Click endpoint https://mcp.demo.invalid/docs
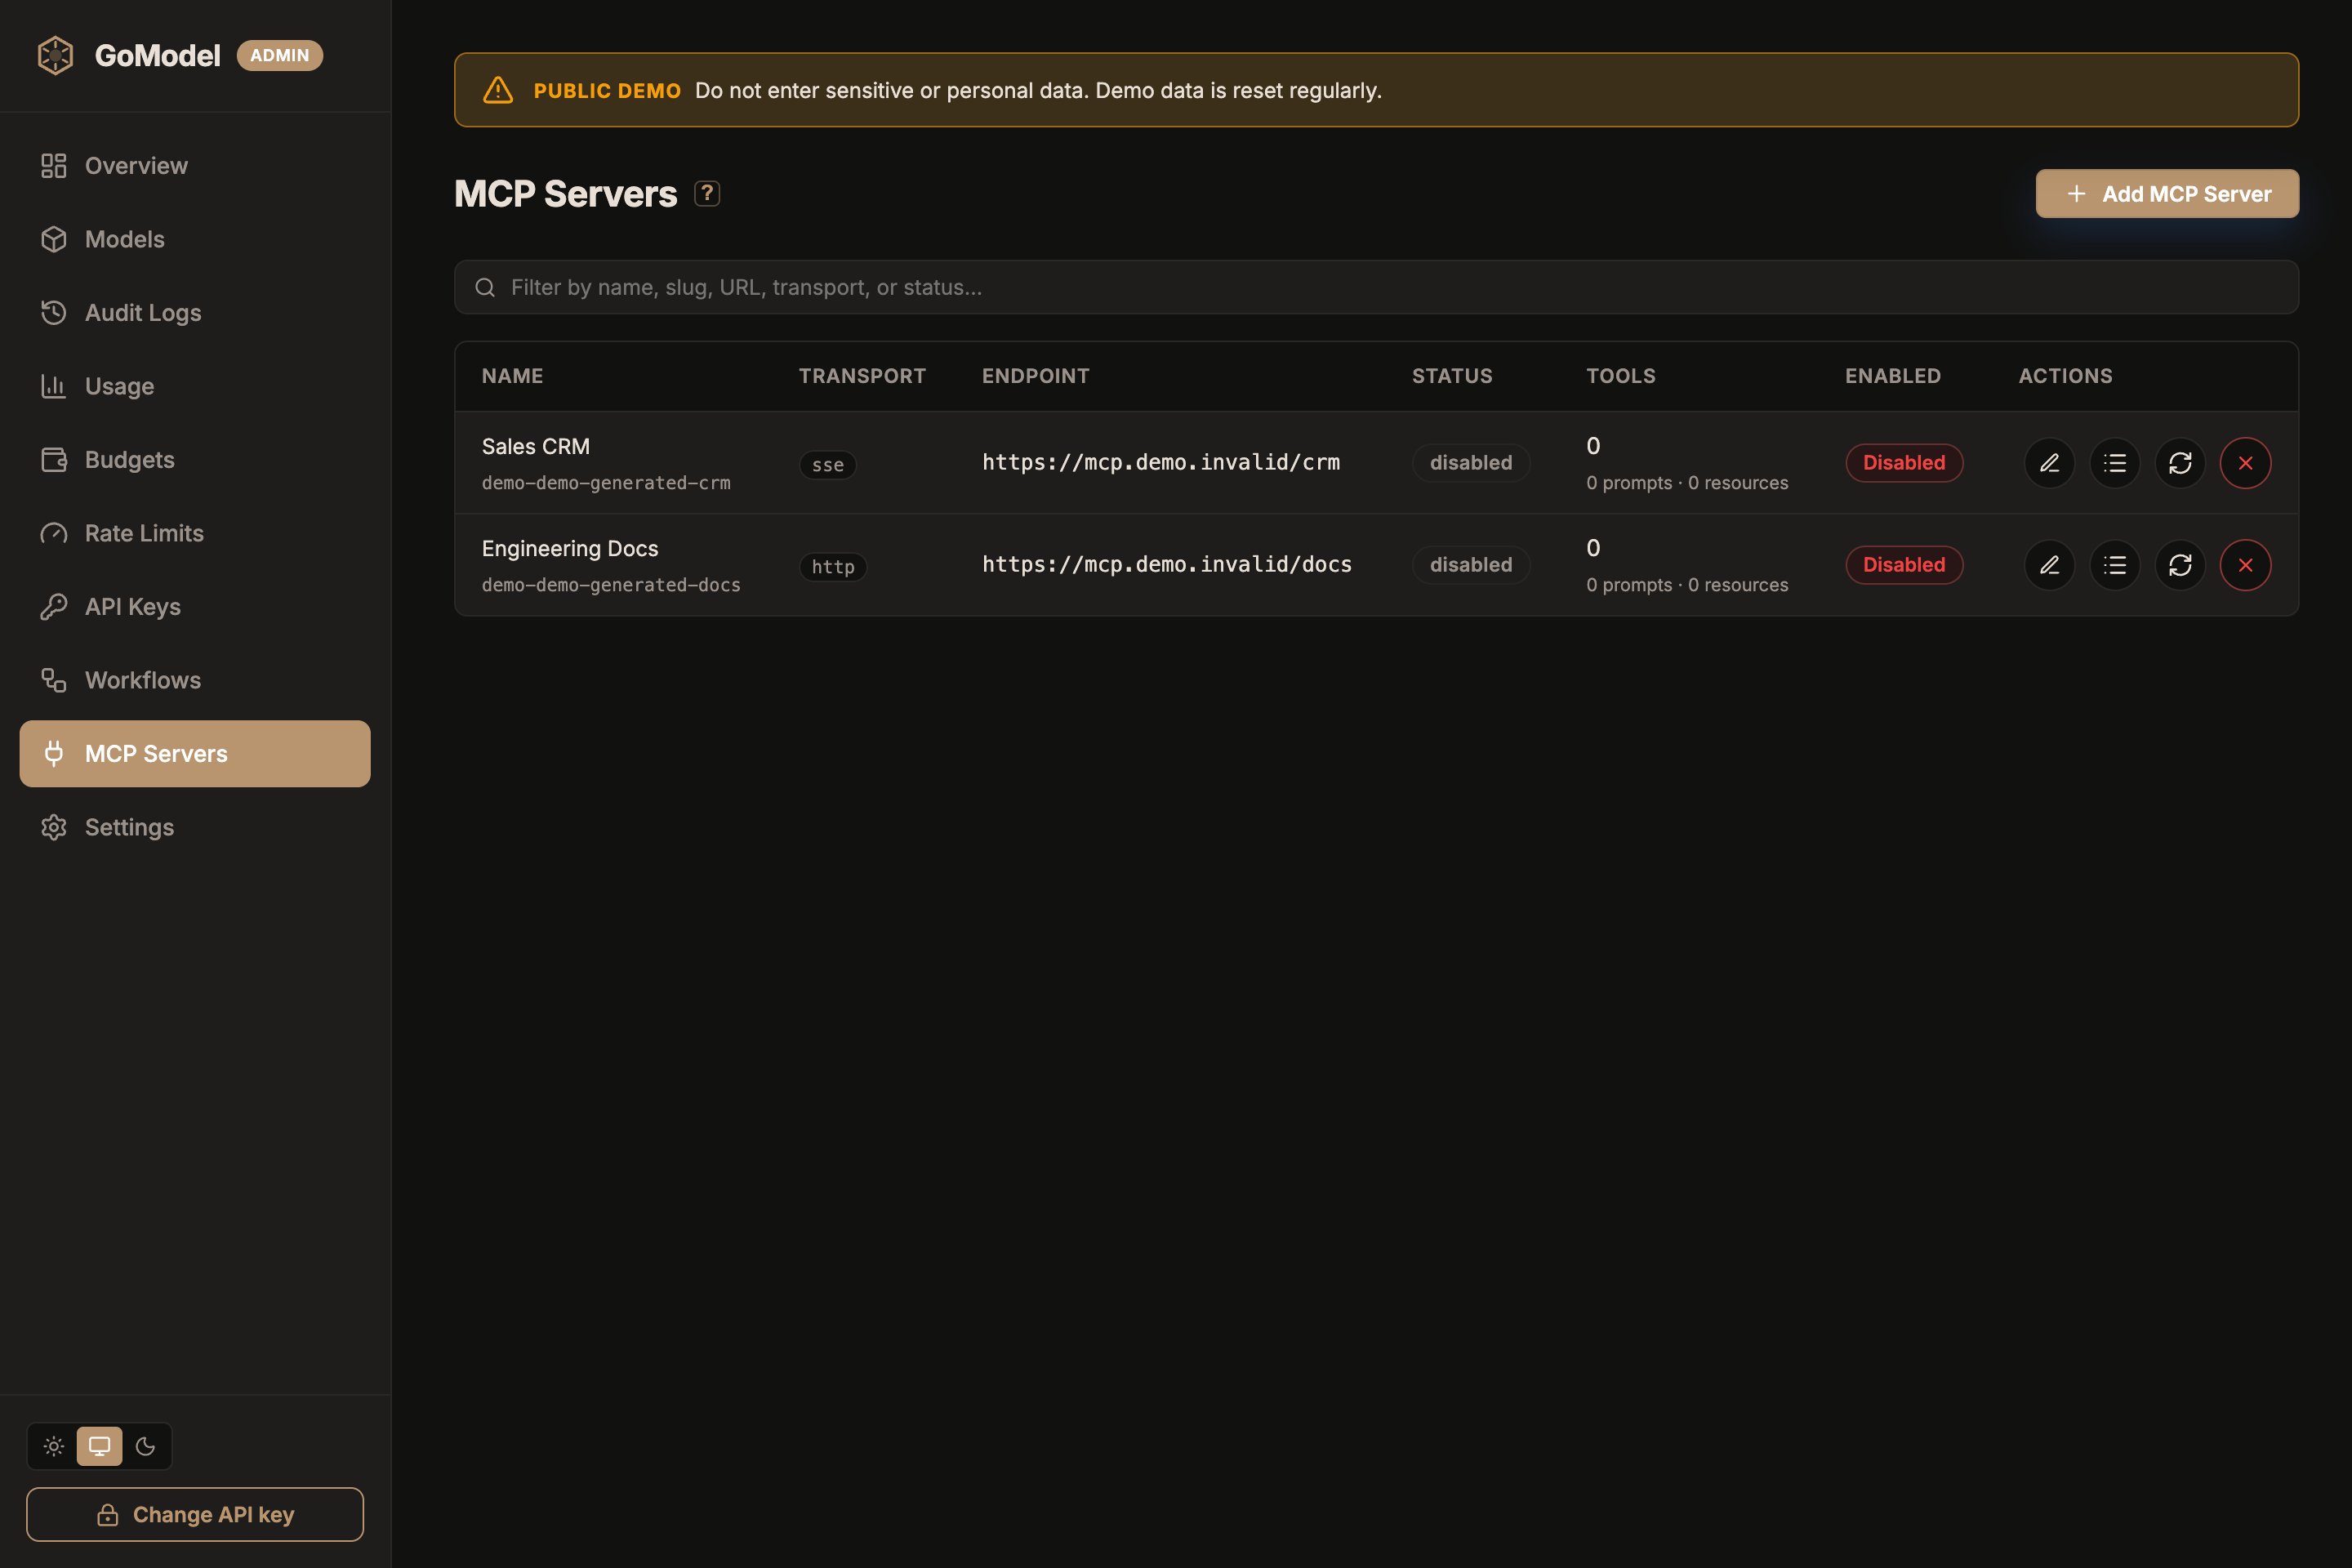2352x1568 pixels. 1167,564
